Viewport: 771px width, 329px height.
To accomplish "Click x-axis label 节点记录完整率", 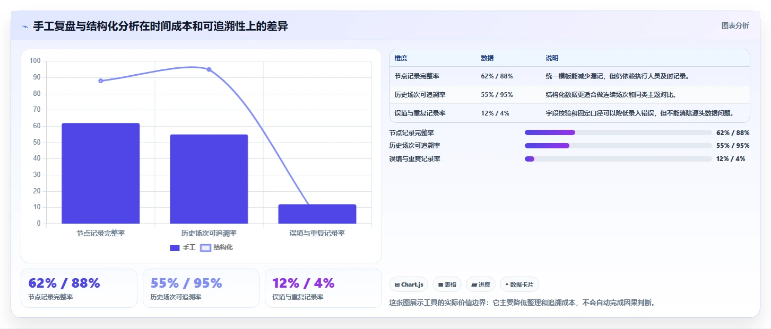I will point(101,233).
